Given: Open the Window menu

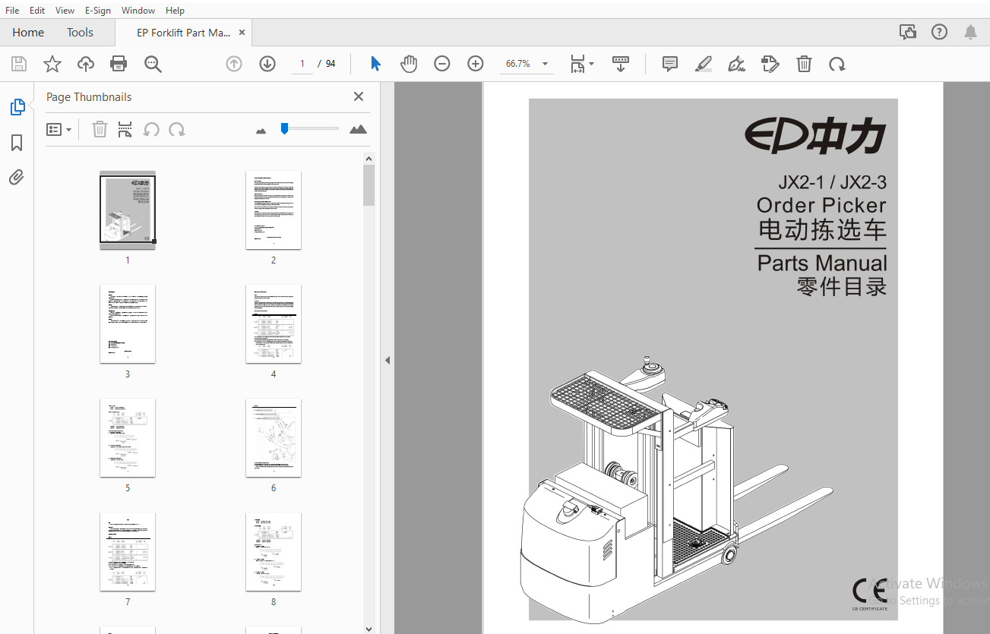Looking at the screenshot, I should 138,10.
